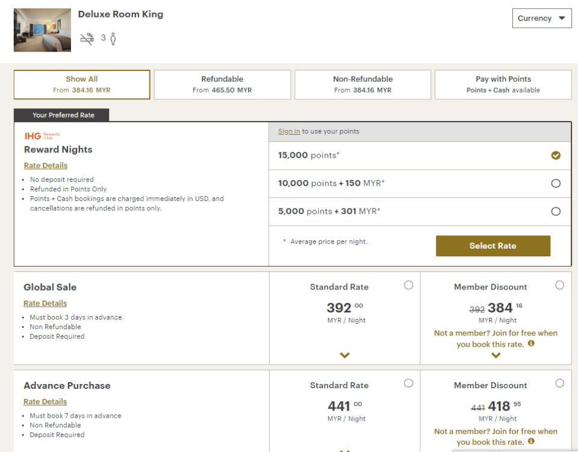Click info icon in Advance Purchase member discount
The image size is (578, 452).
click(x=531, y=442)
